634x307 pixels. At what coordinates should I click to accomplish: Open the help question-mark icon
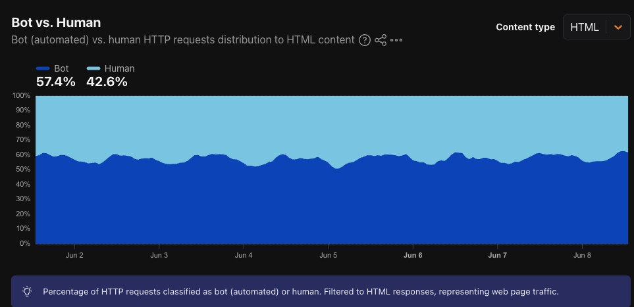pyautogui.click(x=365, y=40)
